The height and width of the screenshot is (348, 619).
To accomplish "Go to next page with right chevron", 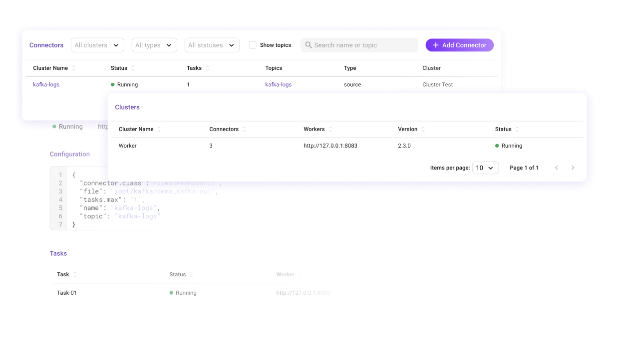I will point(573,168).
